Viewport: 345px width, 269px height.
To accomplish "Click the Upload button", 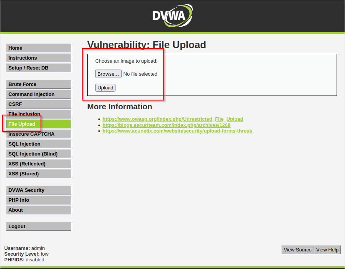I will click(105, 88).
